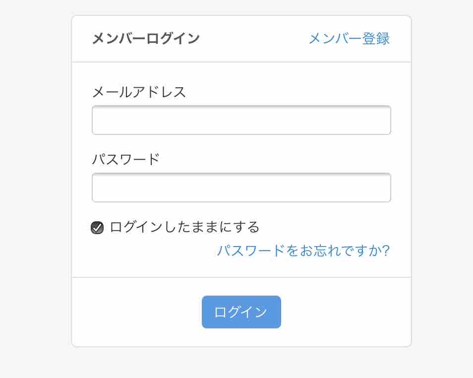473x378 pixels.
Task: Go to member registration from header
Action: pyautogui.click(x=349, y=39)
